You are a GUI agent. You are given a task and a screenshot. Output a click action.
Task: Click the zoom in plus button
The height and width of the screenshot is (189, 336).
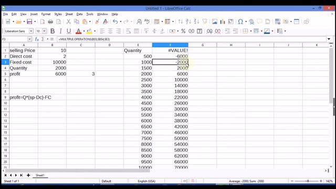click(321, 181)
